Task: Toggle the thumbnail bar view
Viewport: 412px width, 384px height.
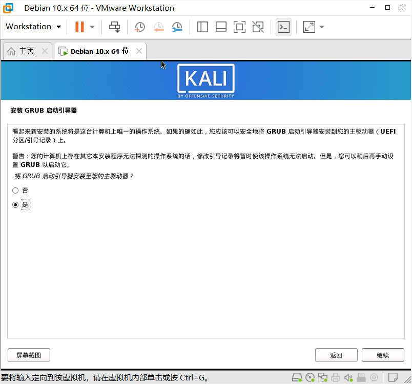Action: 221,27
